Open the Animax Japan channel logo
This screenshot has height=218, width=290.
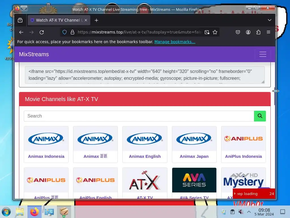[194, 139]
